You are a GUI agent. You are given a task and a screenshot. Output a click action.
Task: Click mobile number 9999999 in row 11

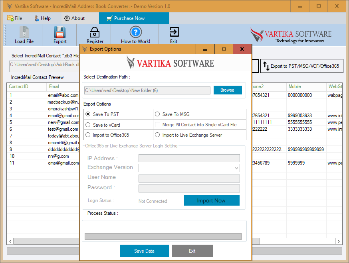tap(306, 163)
